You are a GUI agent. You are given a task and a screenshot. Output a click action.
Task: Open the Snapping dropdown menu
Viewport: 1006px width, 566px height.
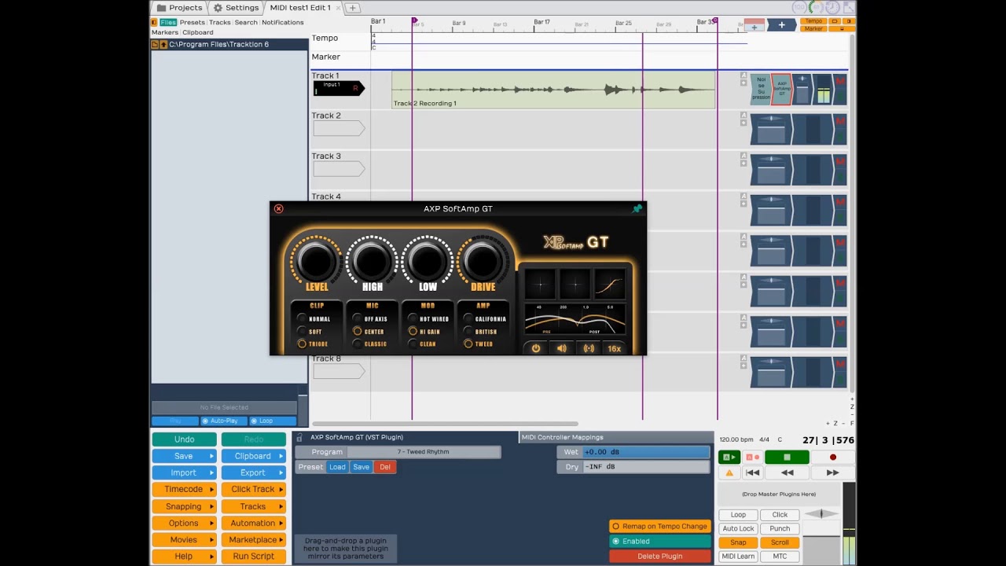coord(184,506)
